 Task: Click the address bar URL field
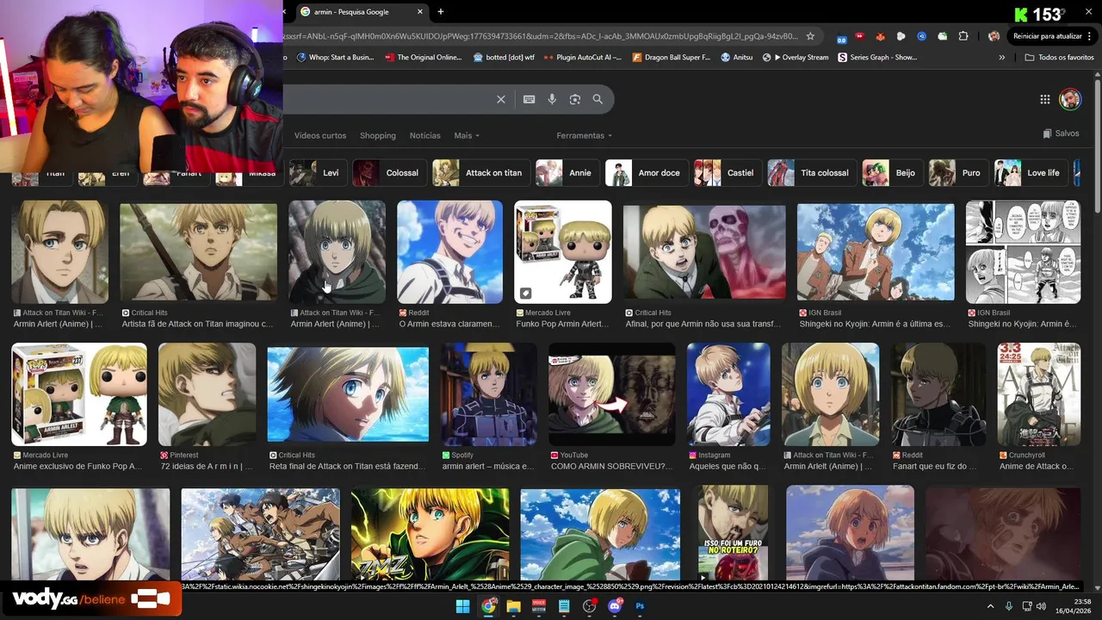(x=542, y=36)
